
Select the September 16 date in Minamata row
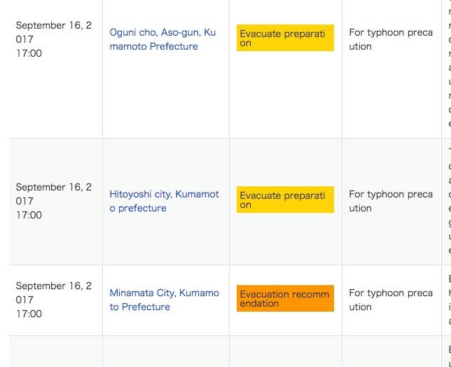coord(54,293)
